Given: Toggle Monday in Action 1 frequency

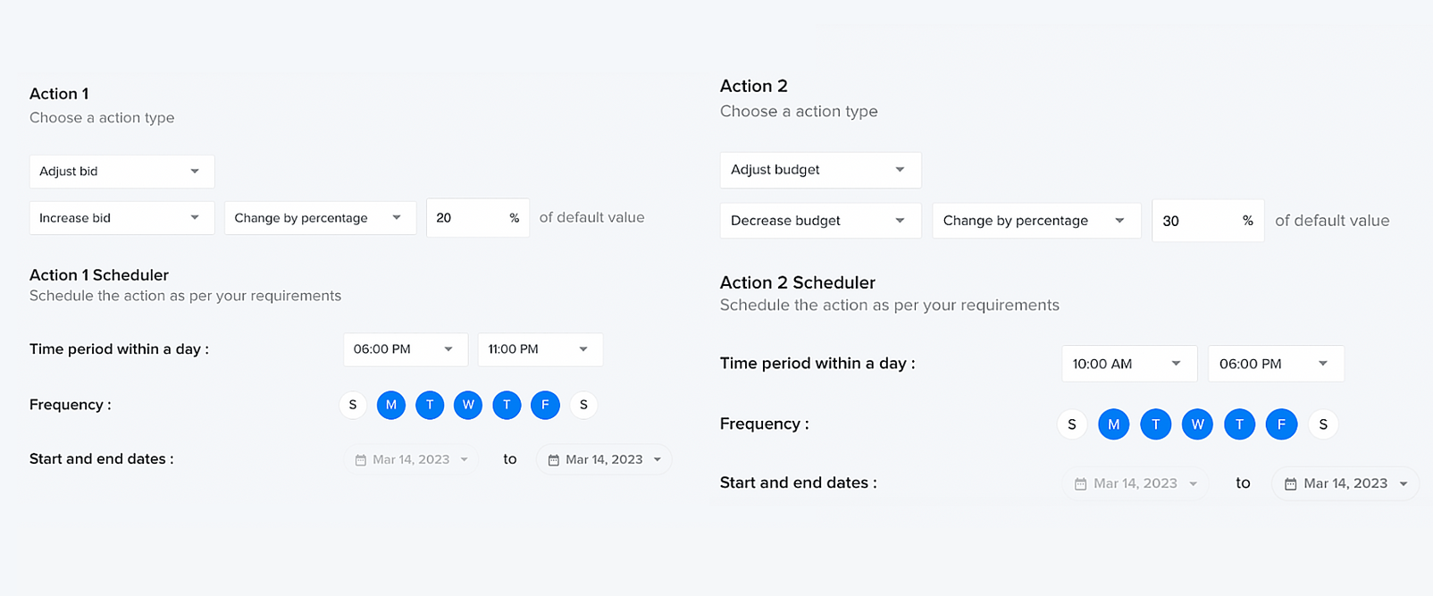Looking at the screenshot, I should pyautogui.click(x=391, y=405).
